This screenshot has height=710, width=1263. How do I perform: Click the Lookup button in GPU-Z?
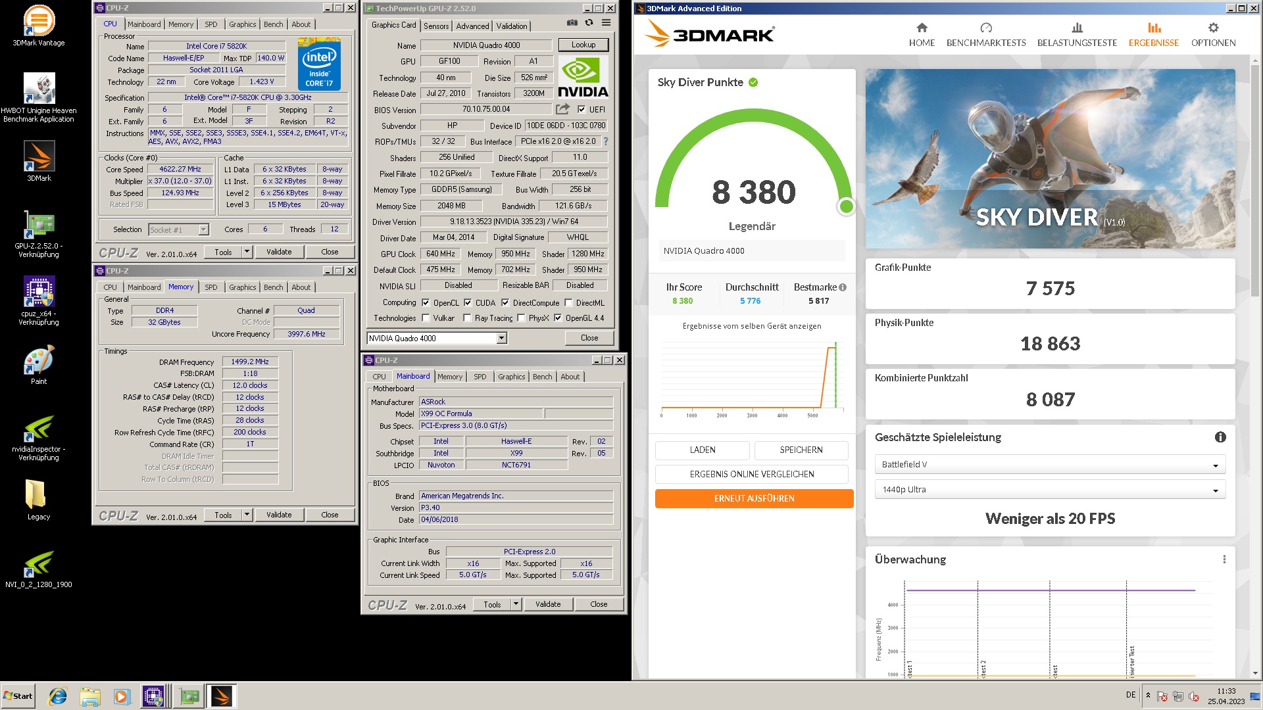583,45
